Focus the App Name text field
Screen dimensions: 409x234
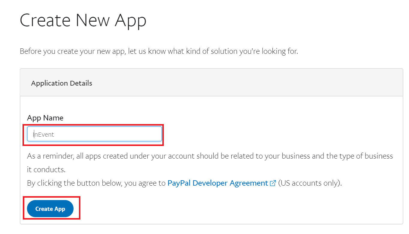[x=95, y=134]
